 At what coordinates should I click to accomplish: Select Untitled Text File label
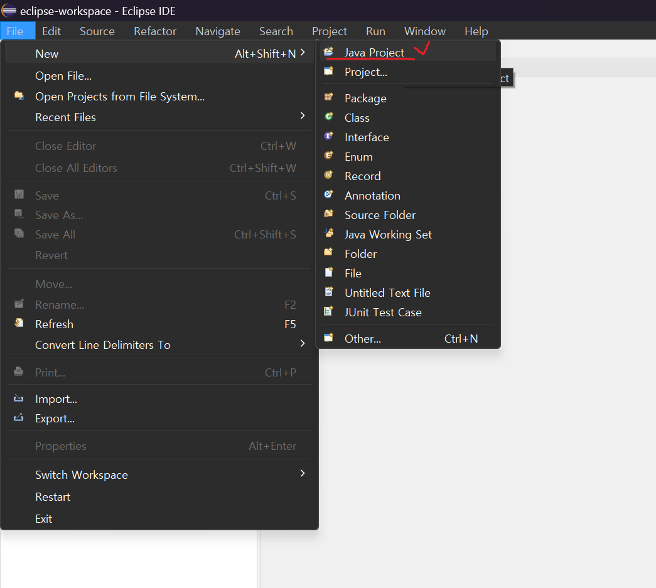[x=388, y=293]
